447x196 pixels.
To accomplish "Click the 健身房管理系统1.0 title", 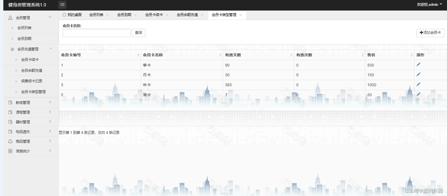I will (x=27, y=5).
